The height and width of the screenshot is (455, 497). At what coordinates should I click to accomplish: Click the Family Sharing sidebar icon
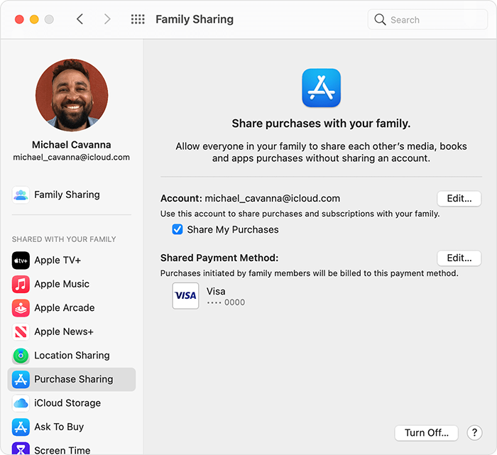(x=21, y=194)
